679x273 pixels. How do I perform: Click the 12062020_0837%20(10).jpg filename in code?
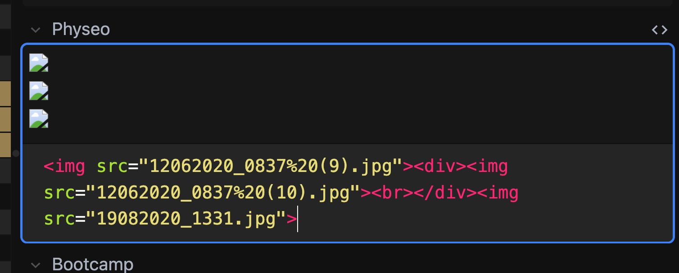pyautogui.click(x=222, y=193)
